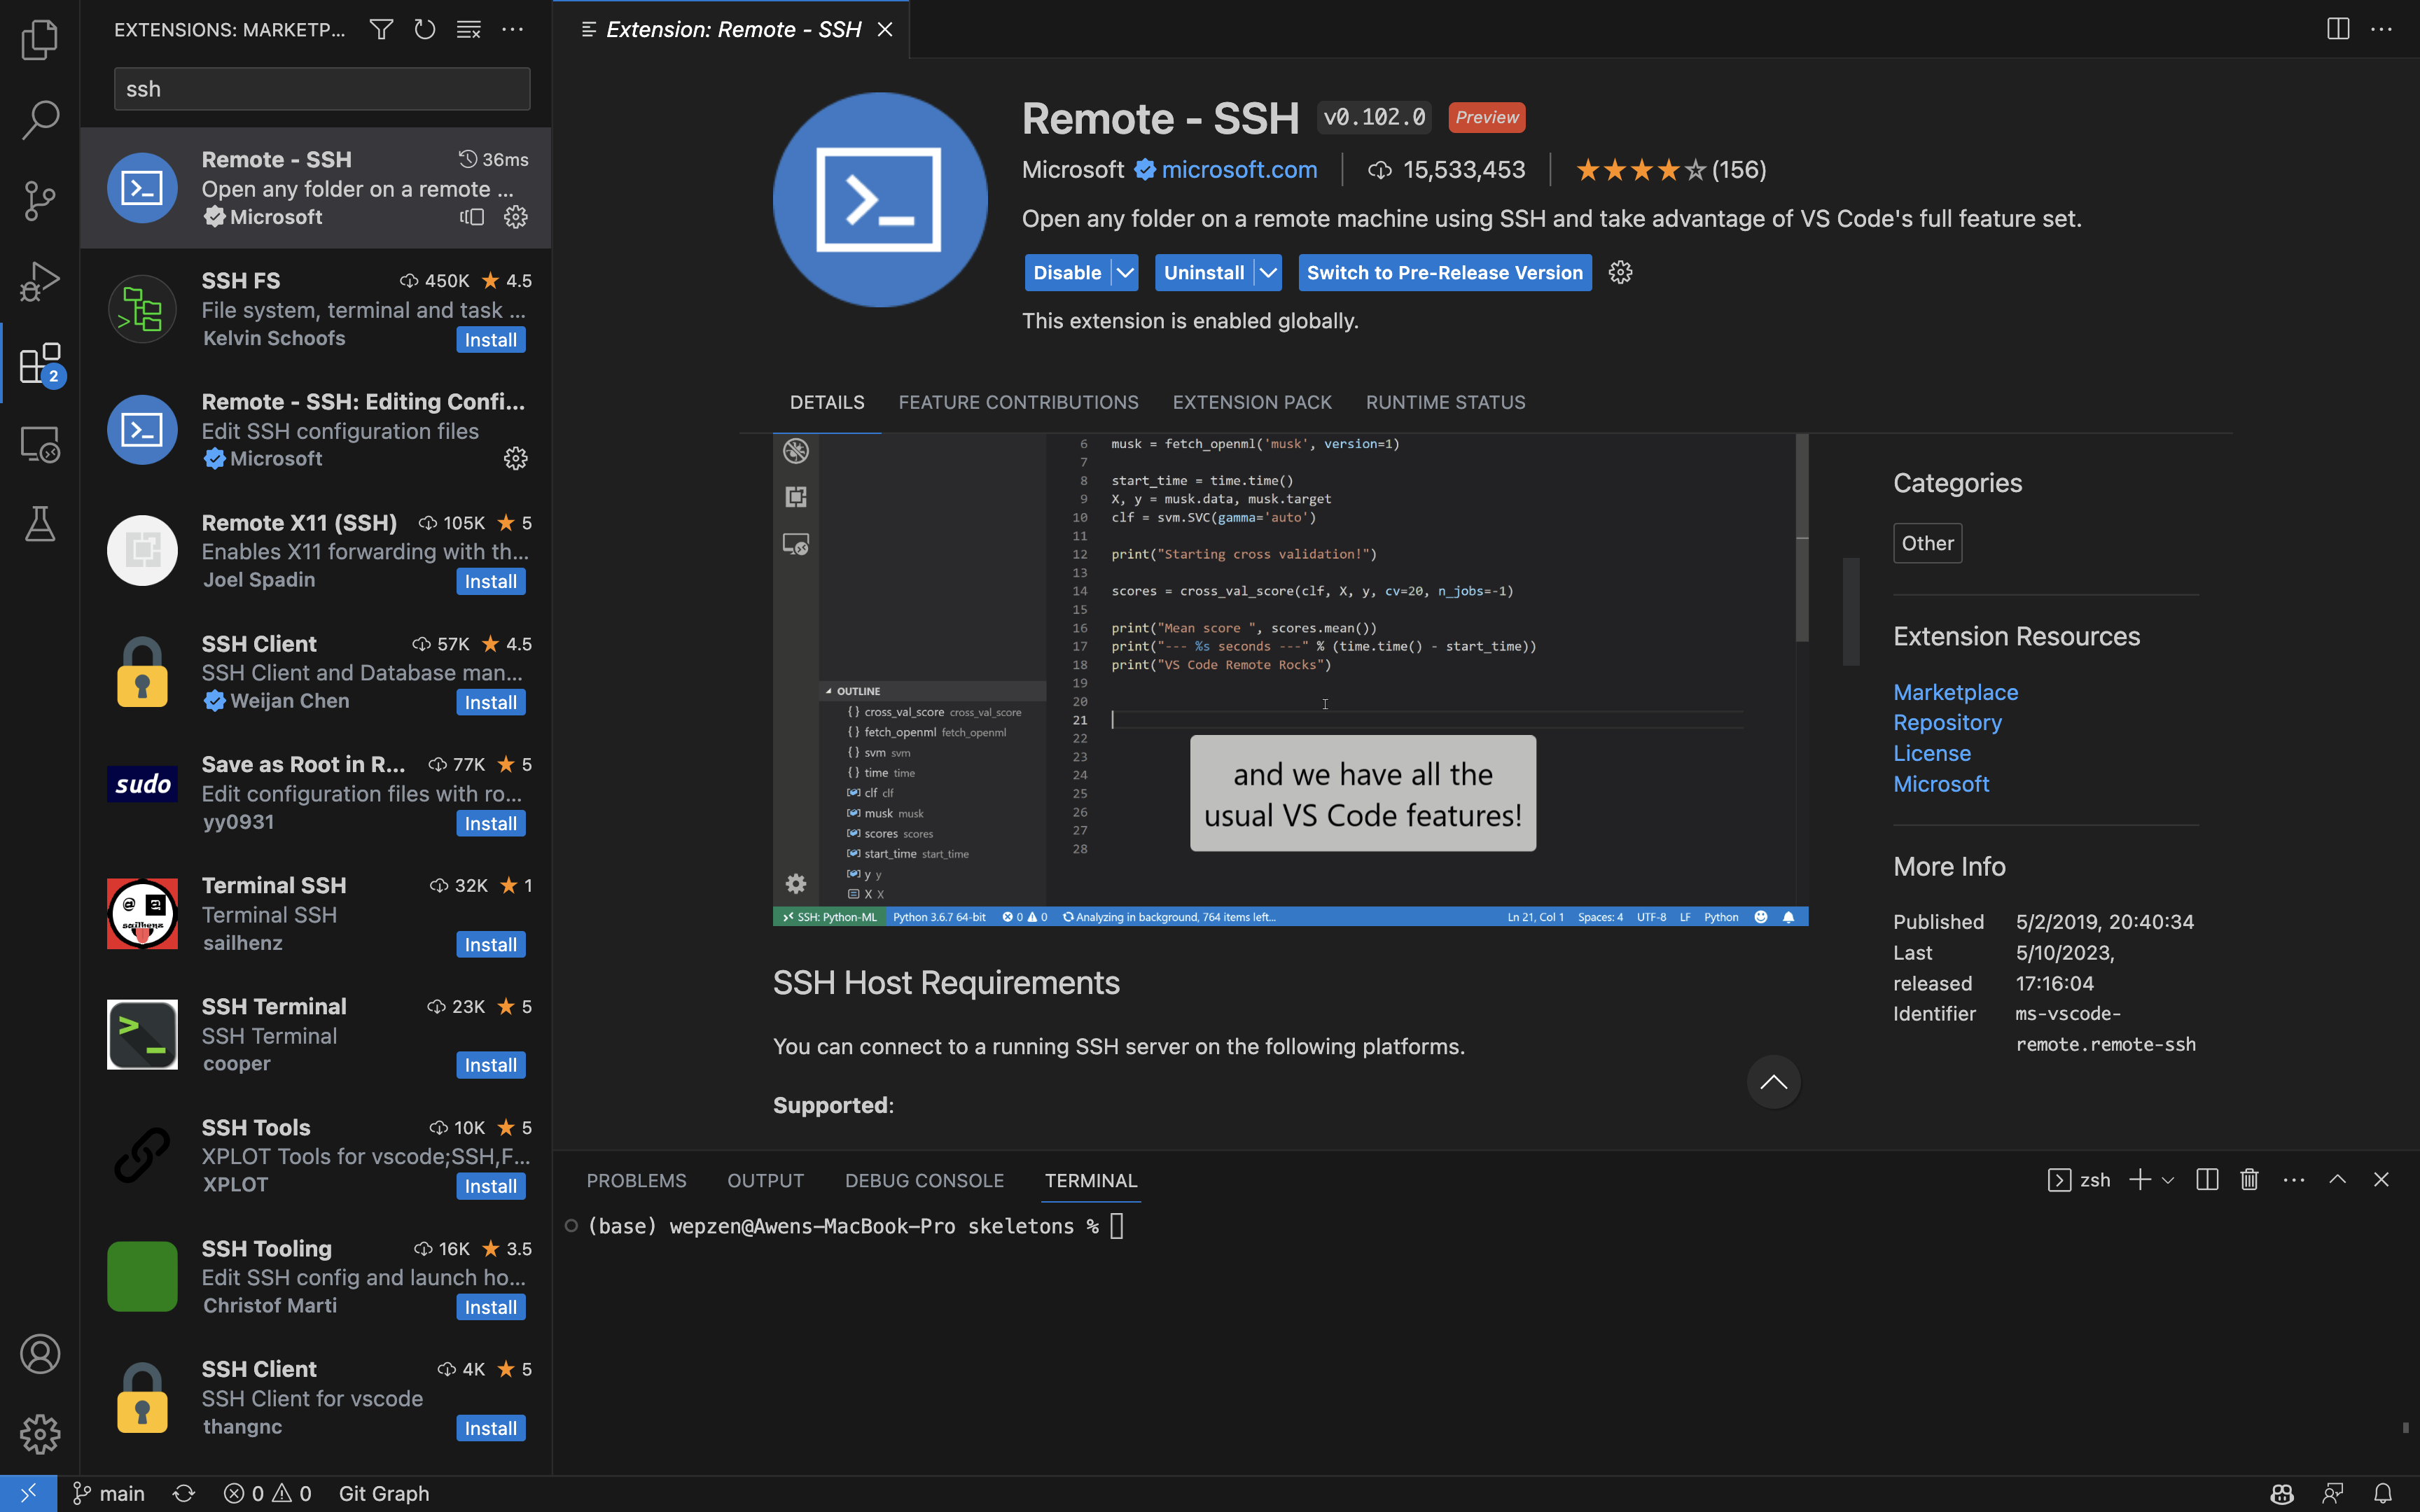Maximize the terminal panel
Image resolution: width=2420 pixels, height=1512 pixels.
(x=2339, y=1179)
